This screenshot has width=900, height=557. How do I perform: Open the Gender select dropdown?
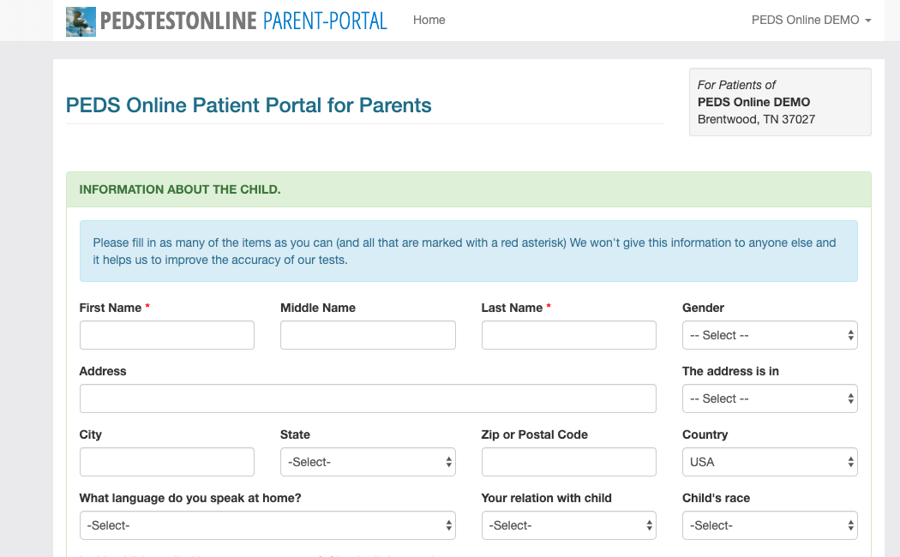(x=769, y=335)
